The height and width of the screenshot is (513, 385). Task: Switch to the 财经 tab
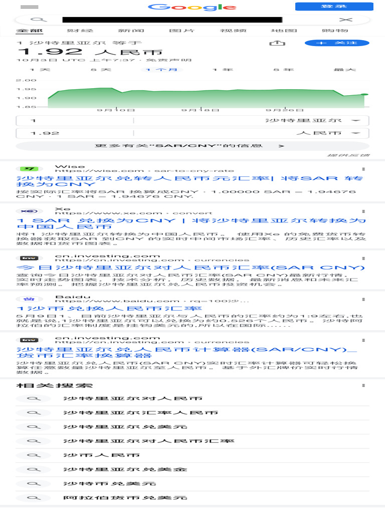(x=80, y=31)
